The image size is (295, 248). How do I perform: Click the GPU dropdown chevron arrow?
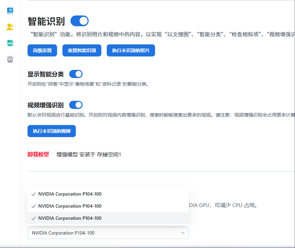(x=183, y=233)
